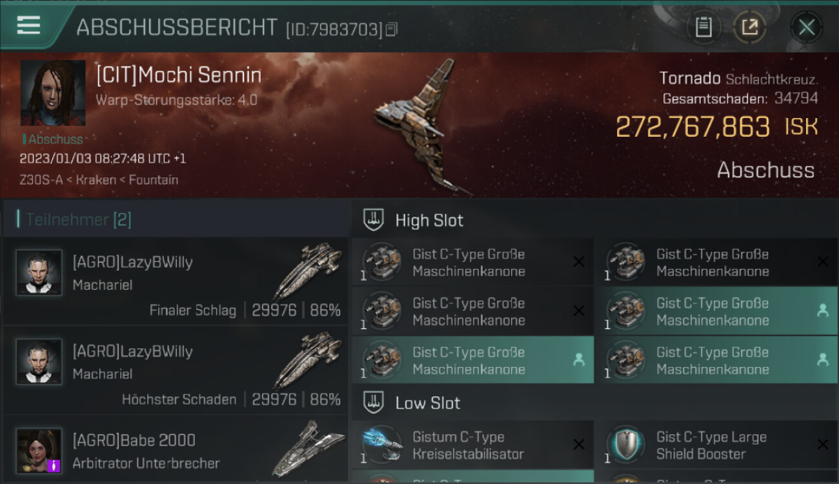Screen dimensions: 839x484
Task: Click the share export icon
Action: [750, 27]
